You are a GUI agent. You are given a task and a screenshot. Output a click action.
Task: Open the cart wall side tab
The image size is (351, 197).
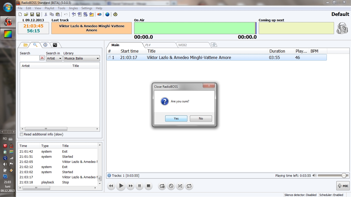click(55, 45)
